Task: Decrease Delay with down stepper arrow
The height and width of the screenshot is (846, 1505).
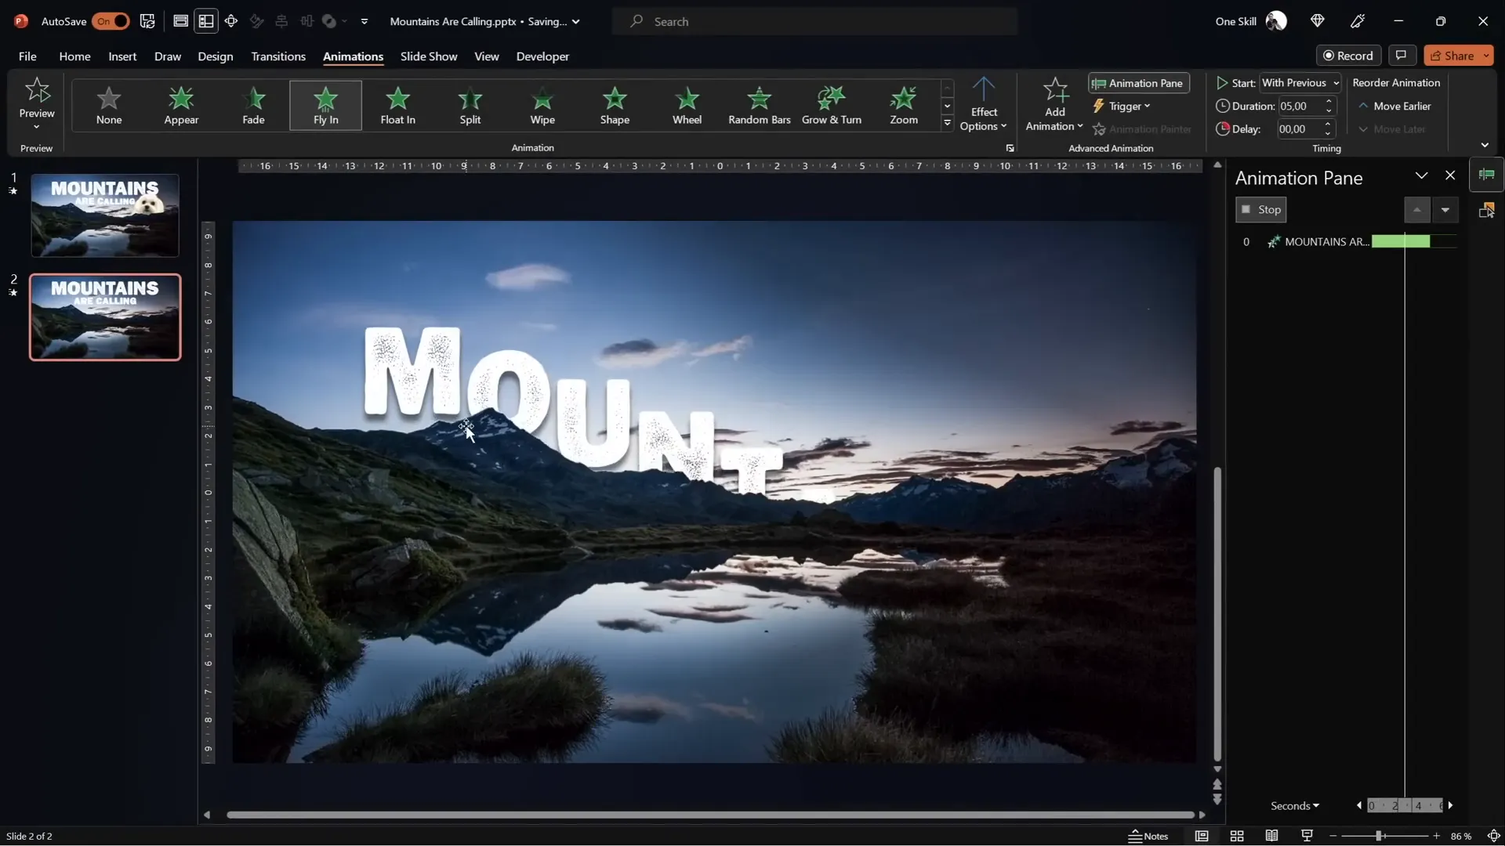Action: click(x=1328, y=134)
